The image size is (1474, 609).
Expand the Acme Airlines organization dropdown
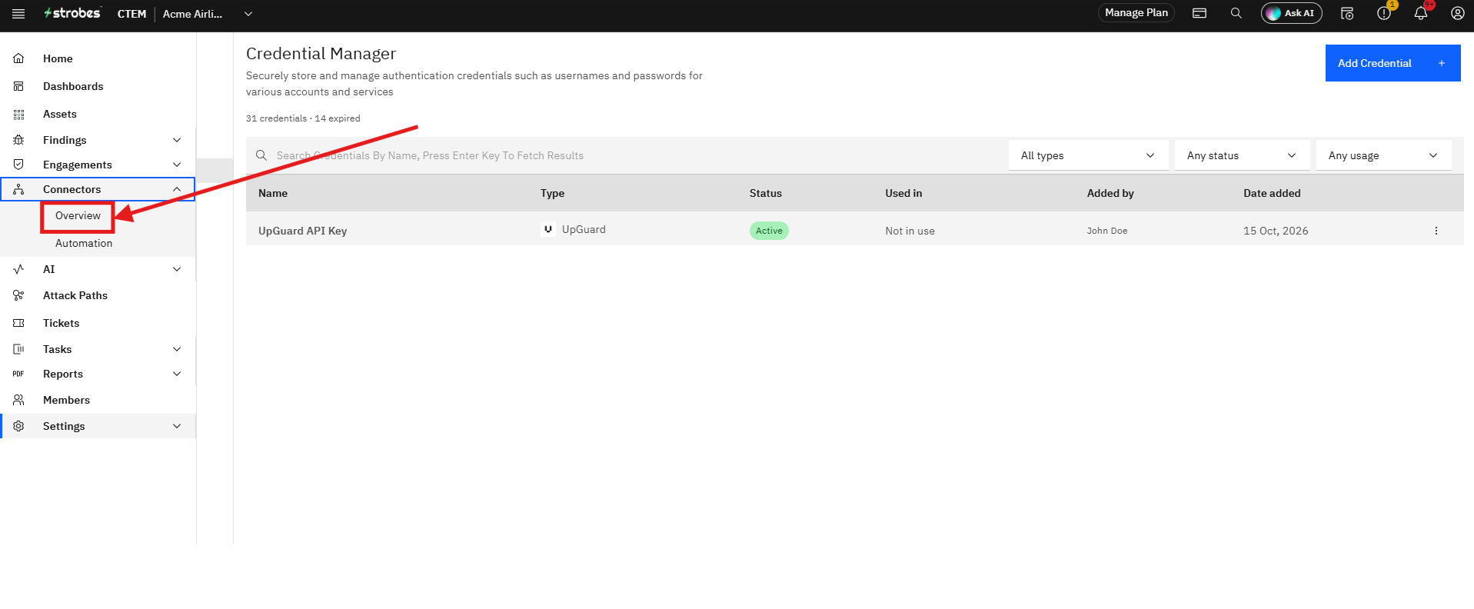click(248, 14)
